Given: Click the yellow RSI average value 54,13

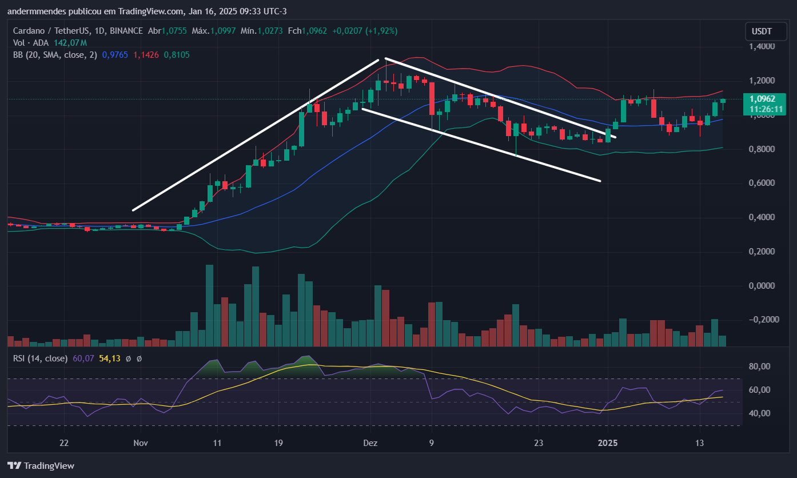Looking at the screenshot, I should pos(109,358).
